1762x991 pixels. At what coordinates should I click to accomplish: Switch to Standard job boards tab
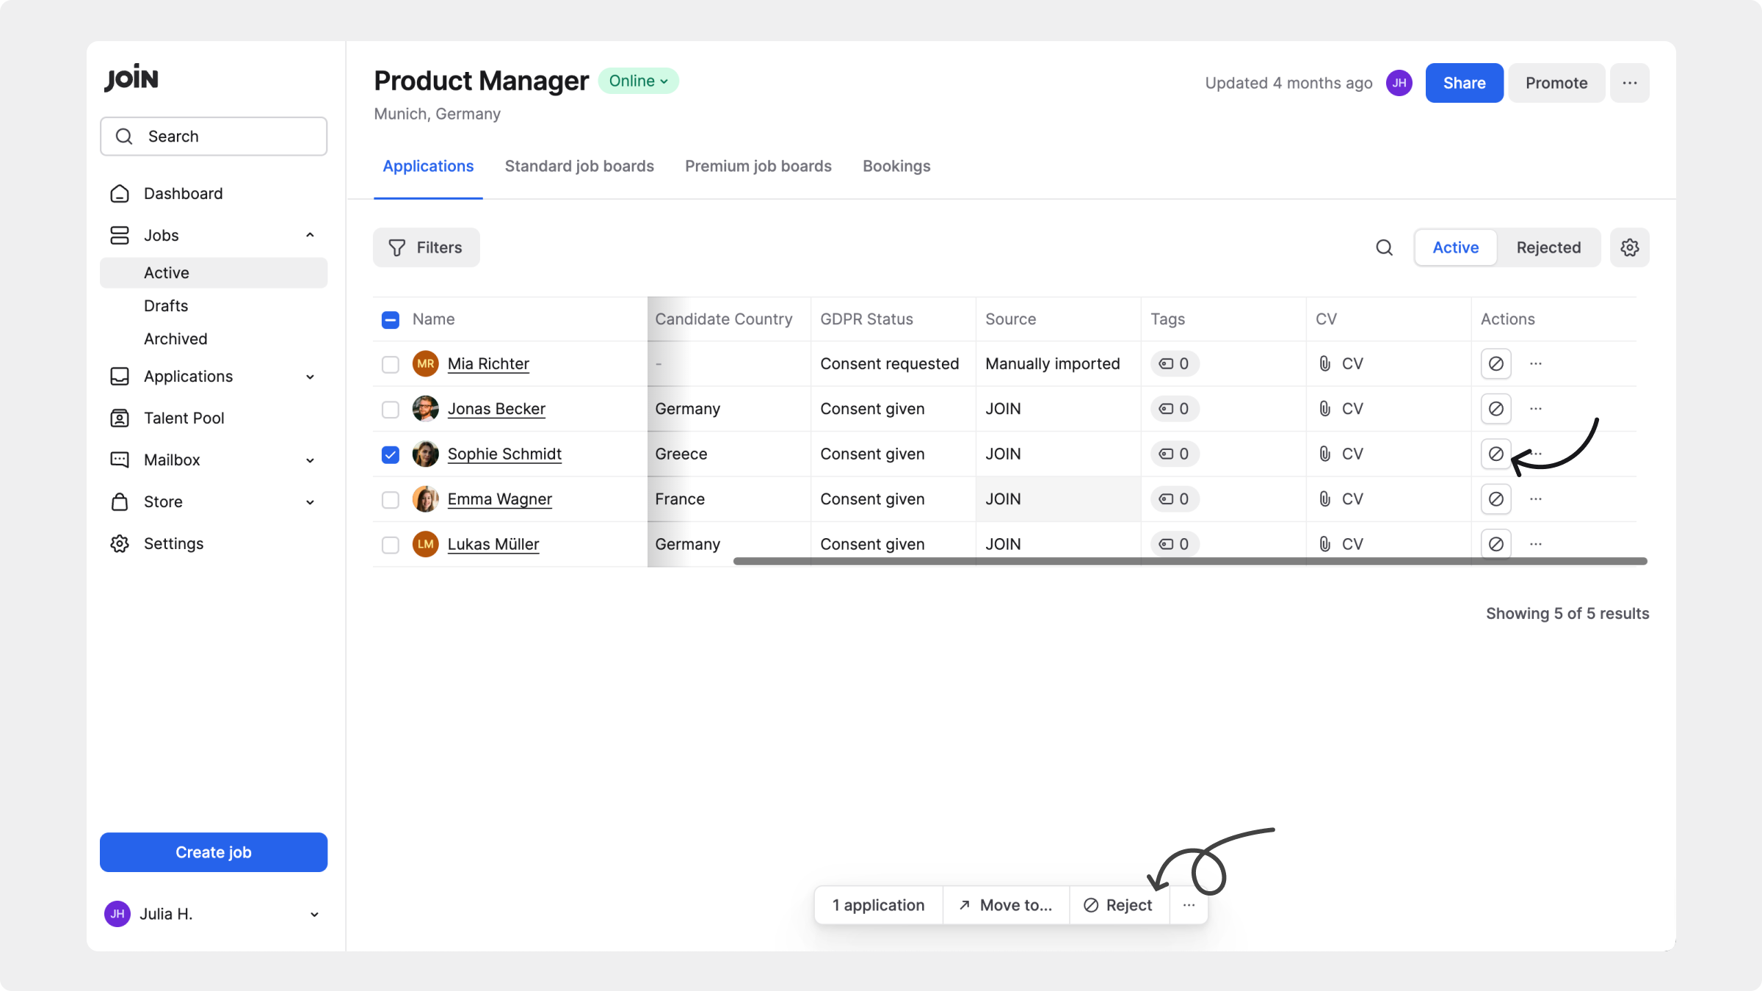[579, 166]
